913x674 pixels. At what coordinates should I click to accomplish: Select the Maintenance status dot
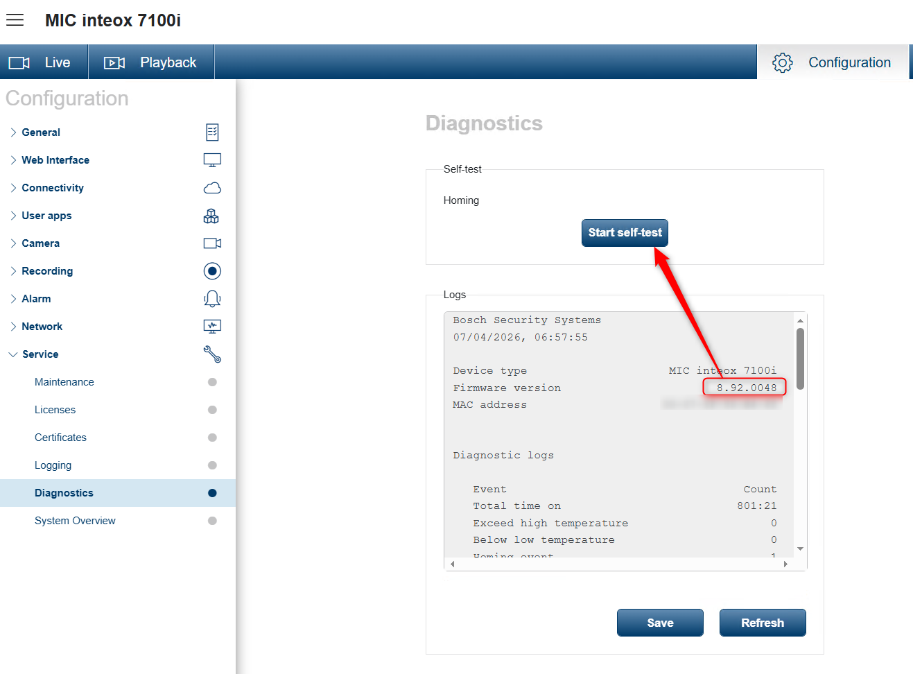tap(212, 382)
